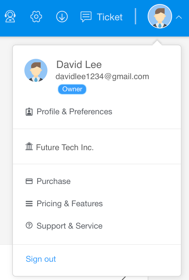189x280 pixels.
Task: Click the Ticket chat bubble icon
Action: click(86, 17)
